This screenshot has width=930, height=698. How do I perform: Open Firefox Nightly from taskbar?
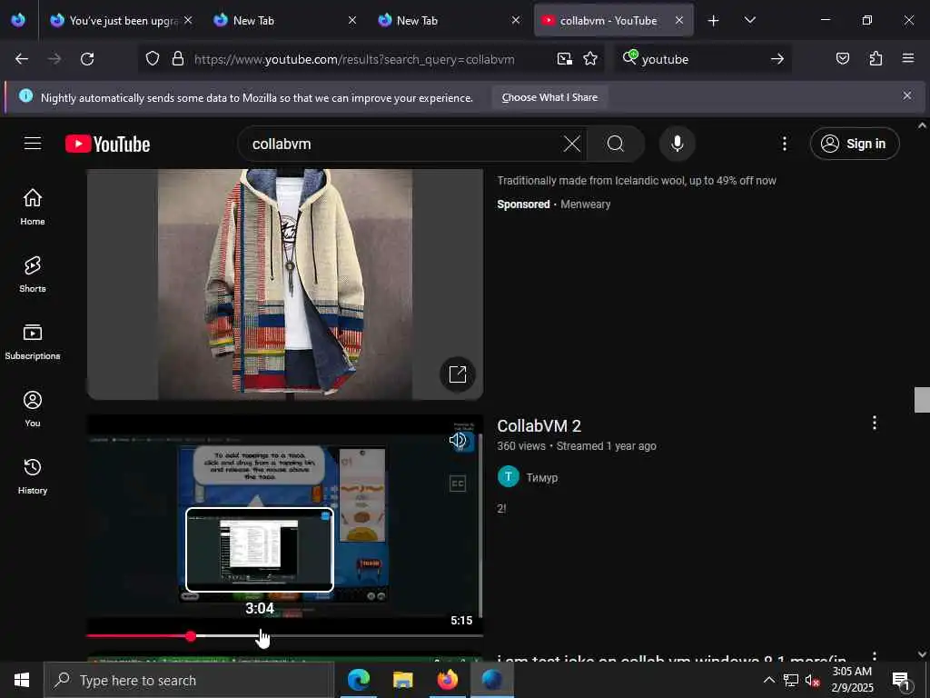[491, 680]
